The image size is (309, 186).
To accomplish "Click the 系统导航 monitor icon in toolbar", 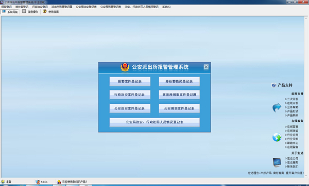I will [4, 11].
